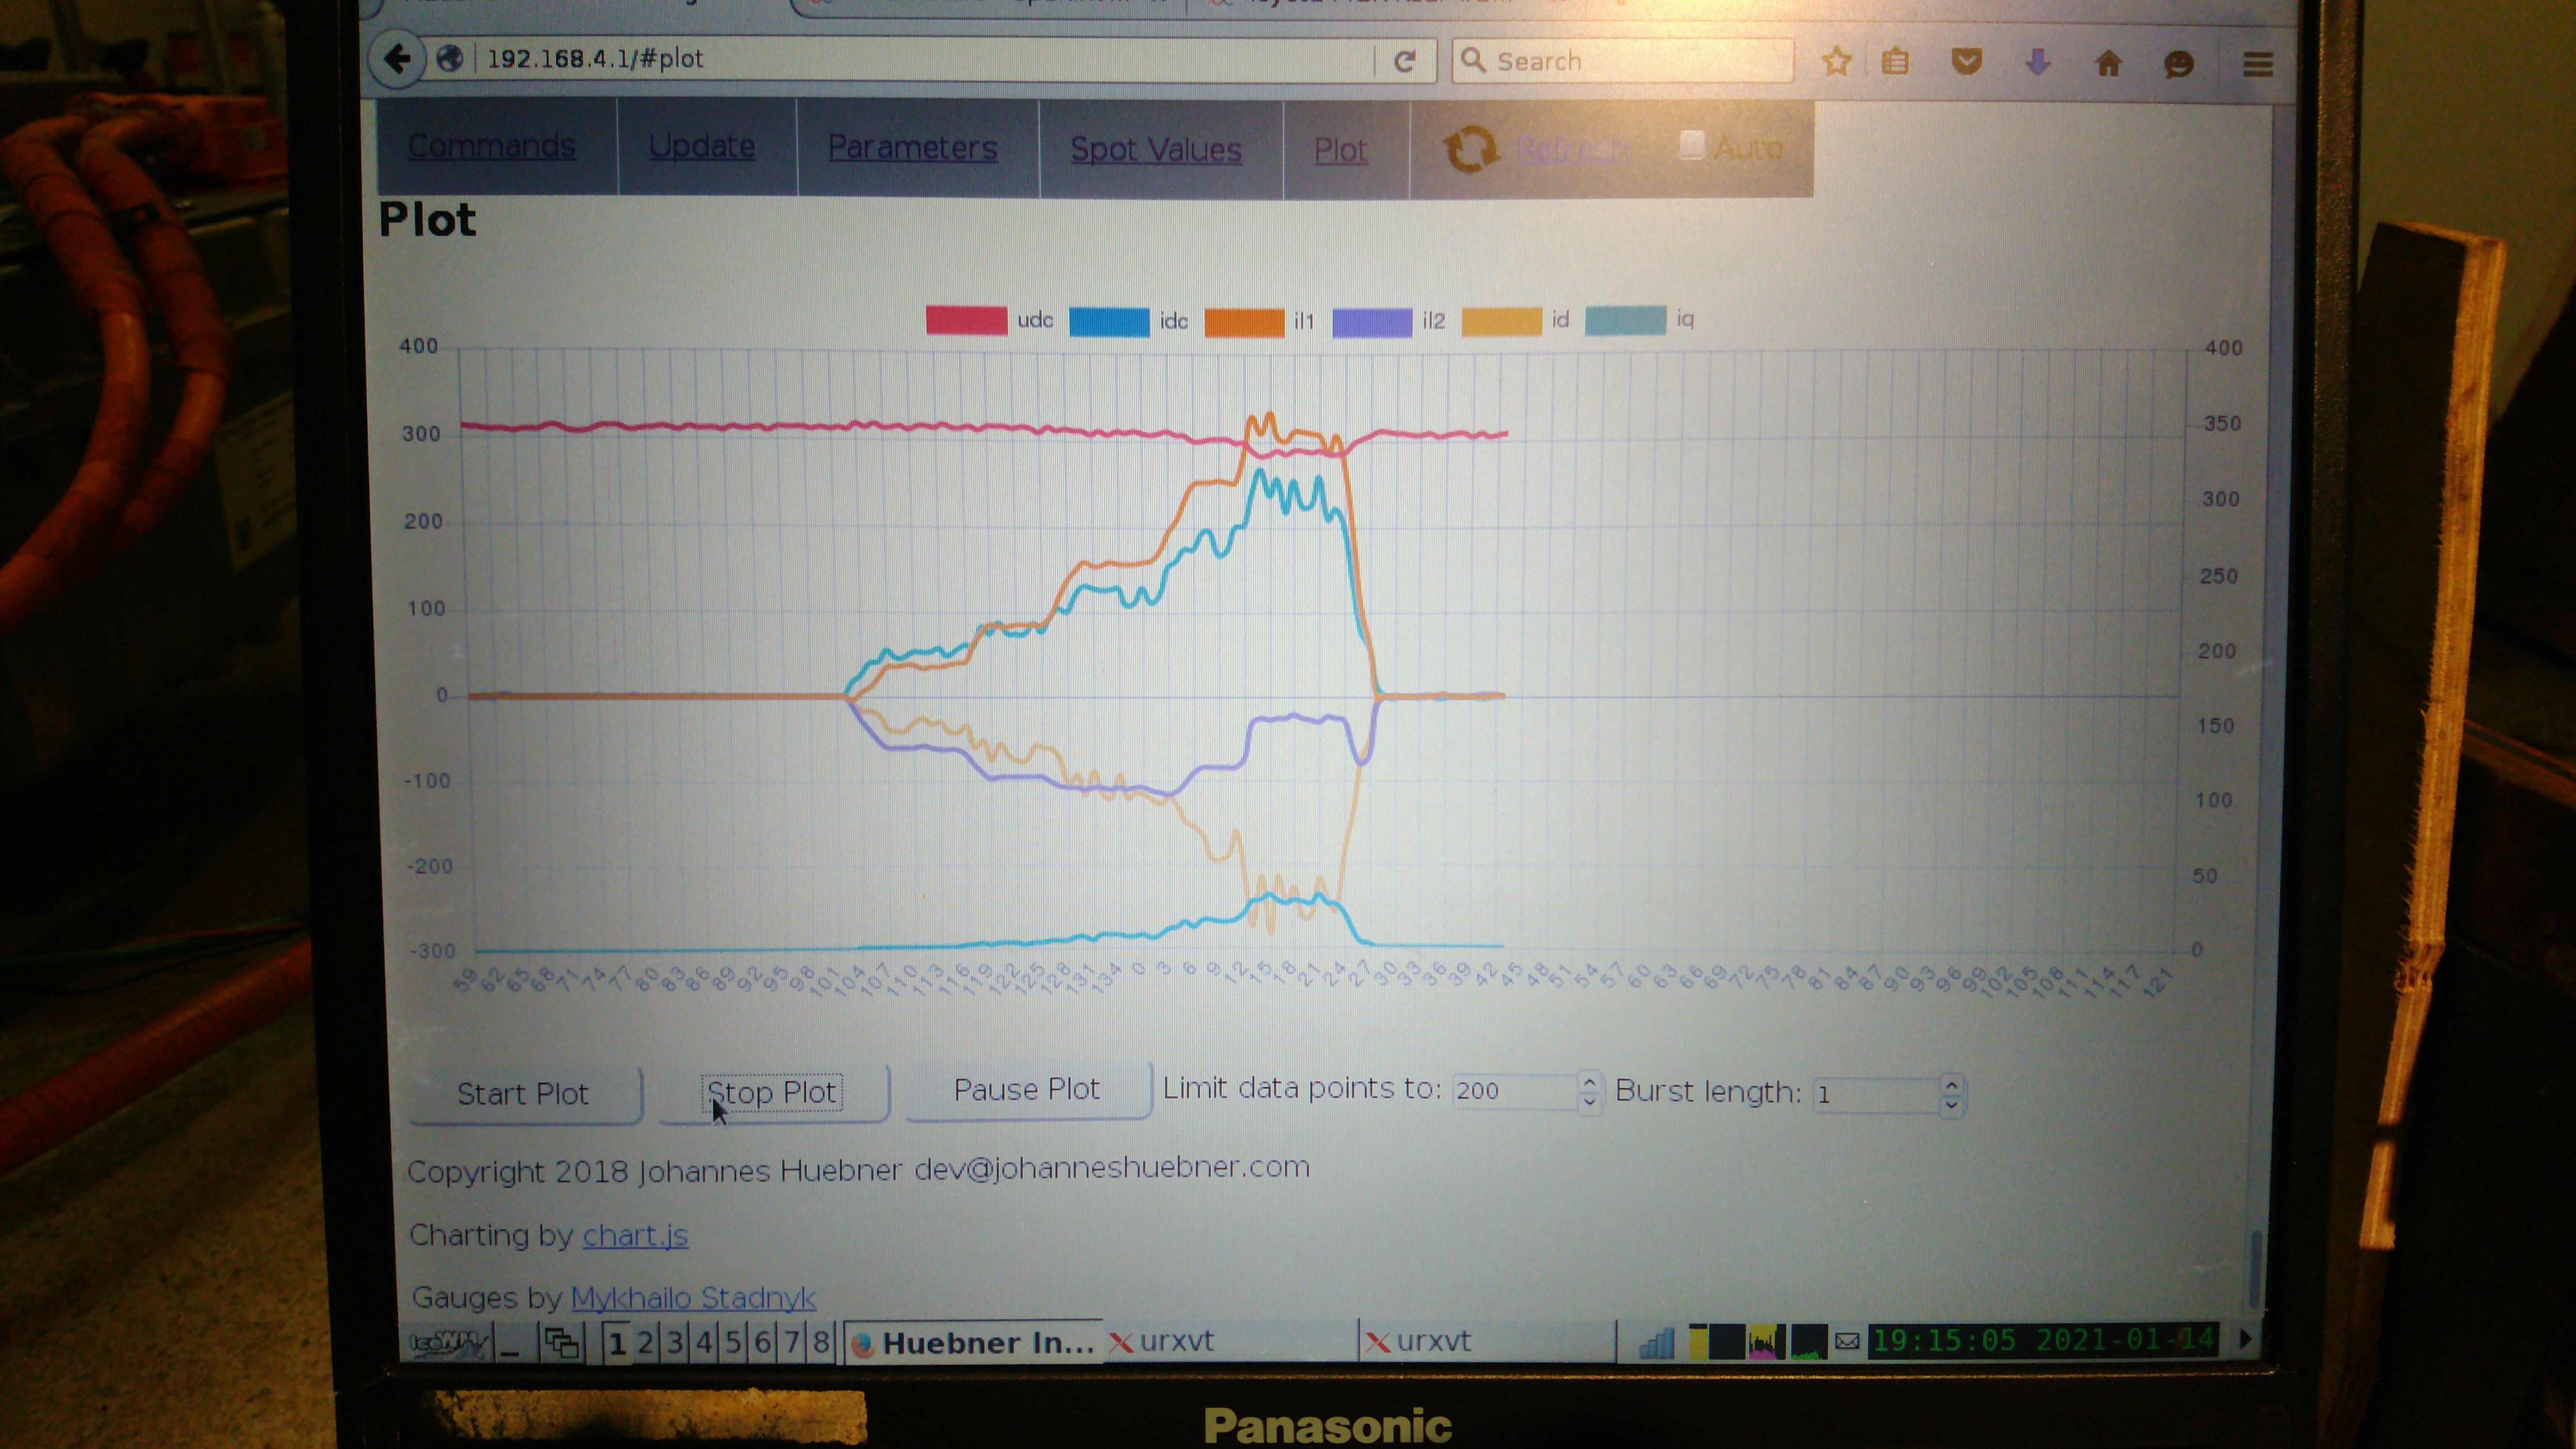Switch to the Spot Values tab
The width and height of the screenshot is (2576, 1449).
(1155, 150)
